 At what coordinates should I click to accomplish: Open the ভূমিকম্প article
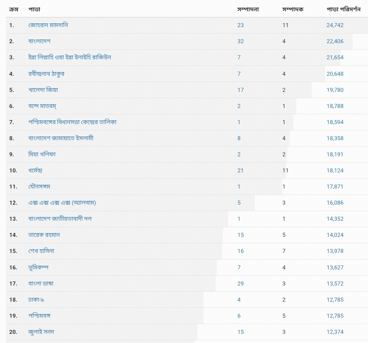(38, 267)
